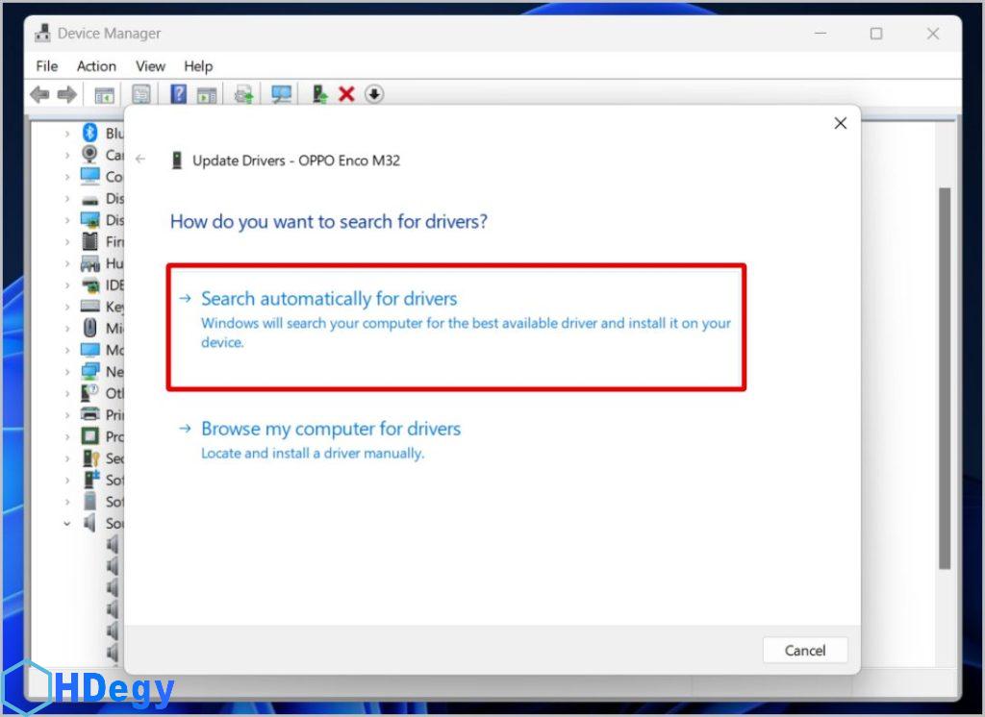Click the Disable device down-arrow icon
The height and width of the screenshot is (717, 985).
click(374, 94)
